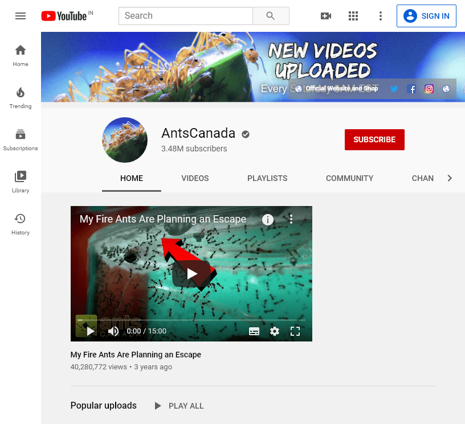The width and height of the screenshot is (465, 424).
Task: Subscribe to the AntsCanada channel
Action: 374,139
